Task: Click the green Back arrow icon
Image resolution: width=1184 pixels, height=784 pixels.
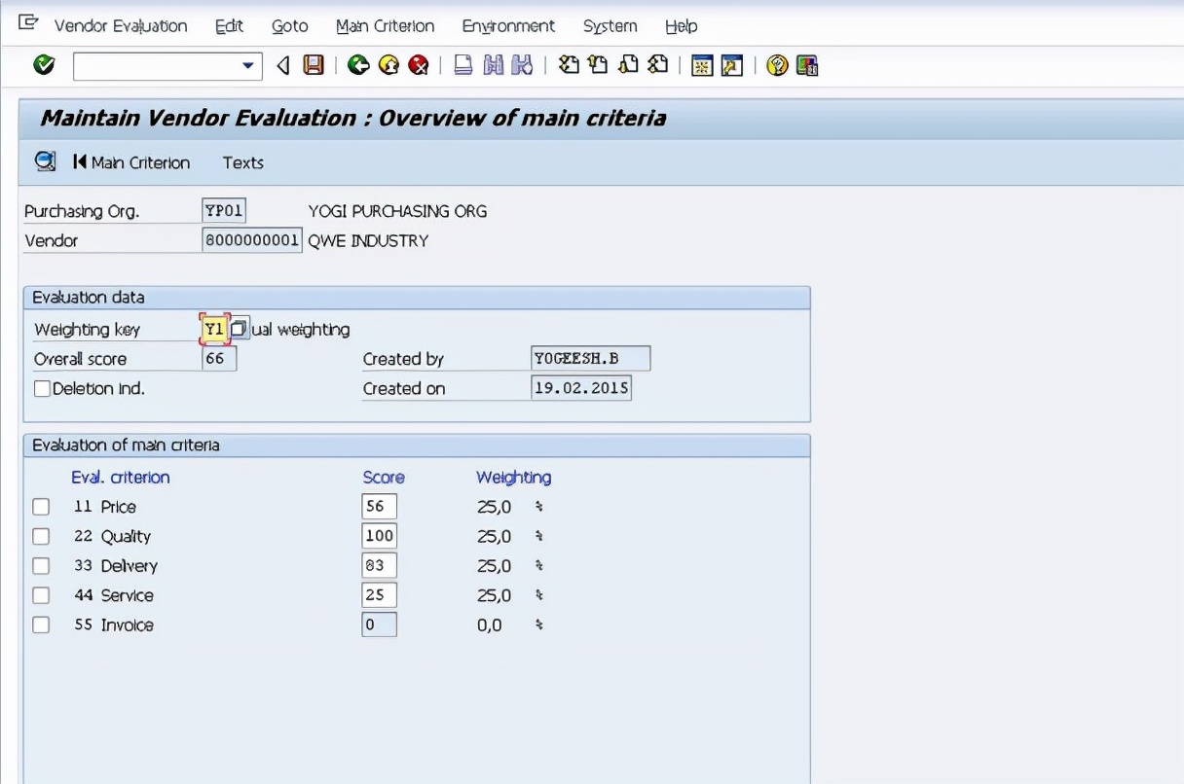Action: [x=358, y=65]
